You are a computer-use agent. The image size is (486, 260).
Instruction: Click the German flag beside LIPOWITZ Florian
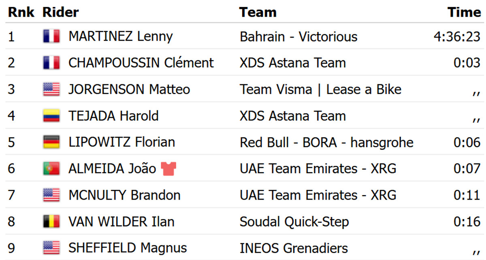(x=51, y=142)
